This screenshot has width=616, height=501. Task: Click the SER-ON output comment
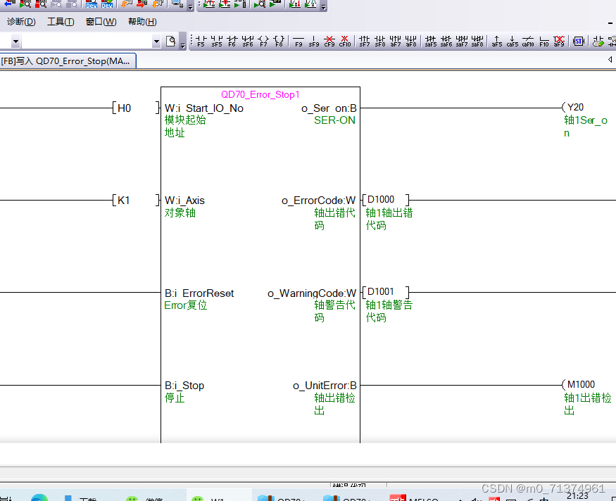coord(334,120)
